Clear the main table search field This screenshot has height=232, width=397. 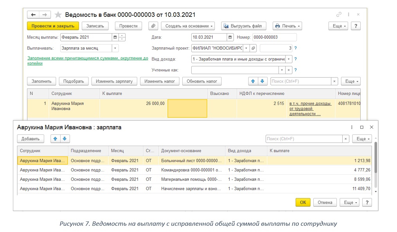[334, 81]
